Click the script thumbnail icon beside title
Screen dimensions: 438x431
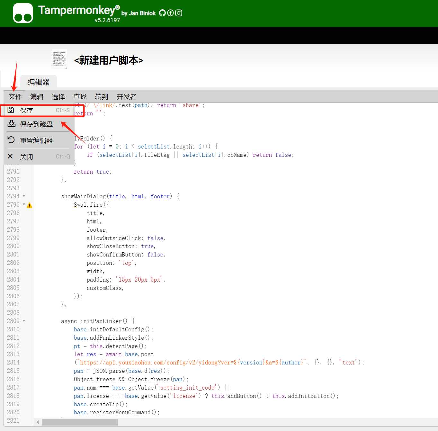click(x=59, y=59)
